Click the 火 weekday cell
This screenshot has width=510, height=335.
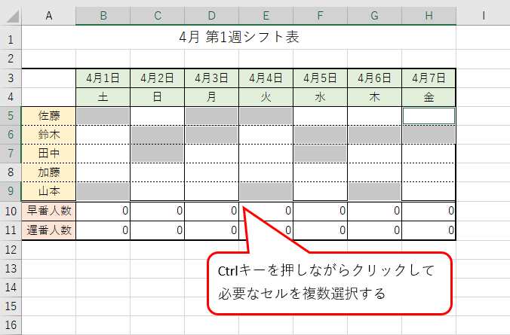point(266,96)
